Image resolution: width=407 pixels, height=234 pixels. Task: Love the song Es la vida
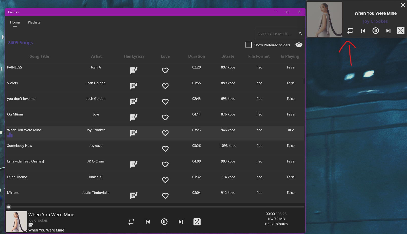(x=165, y=165)
